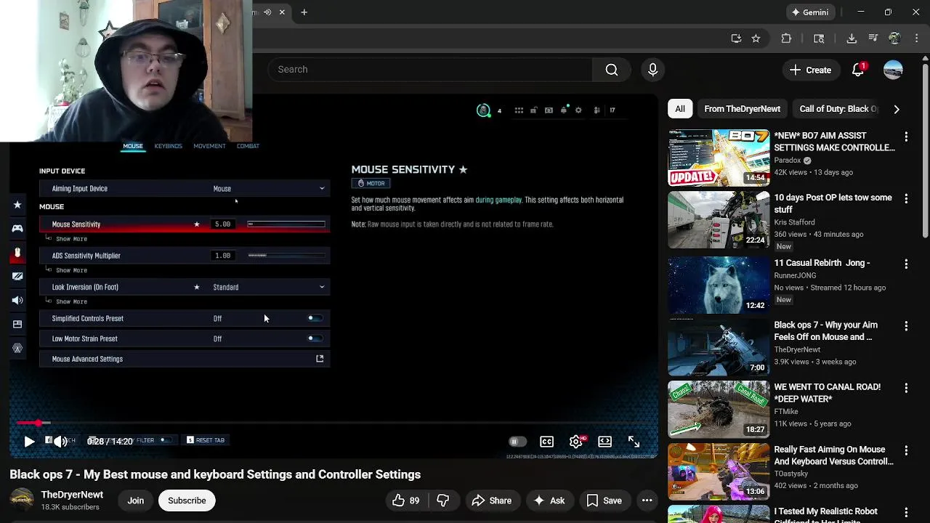Open Chrome downloads icon

[852, 38]
